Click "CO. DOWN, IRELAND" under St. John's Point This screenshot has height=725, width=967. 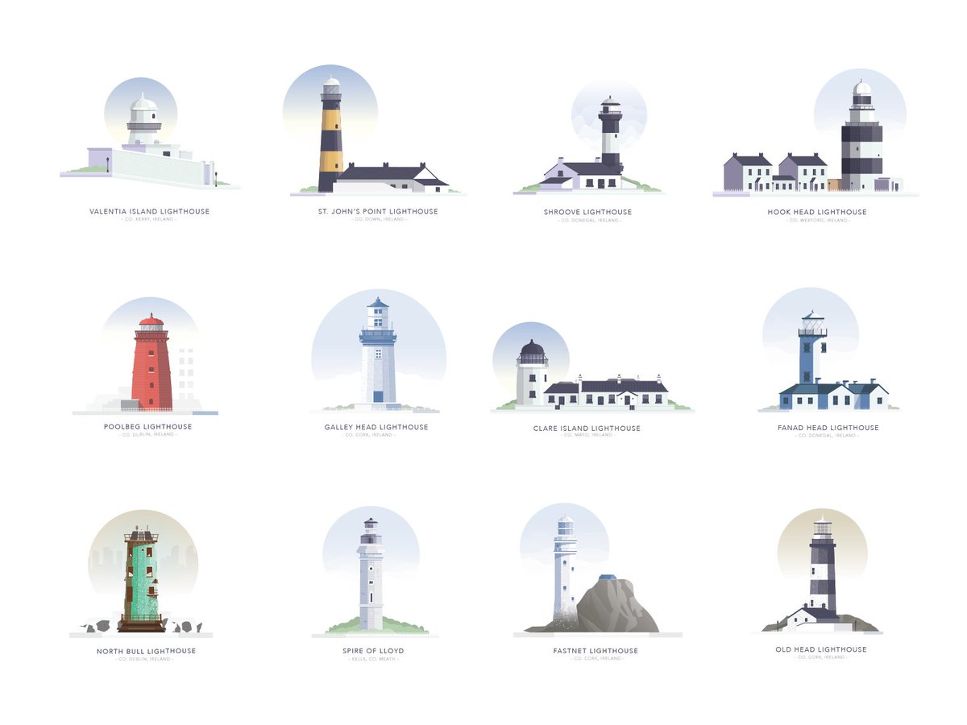(x=379, y=219)
